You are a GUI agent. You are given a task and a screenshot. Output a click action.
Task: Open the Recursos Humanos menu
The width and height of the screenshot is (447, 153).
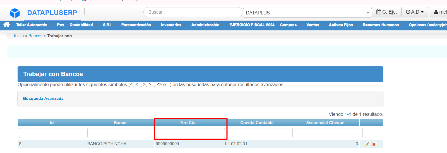coord(381,25)
